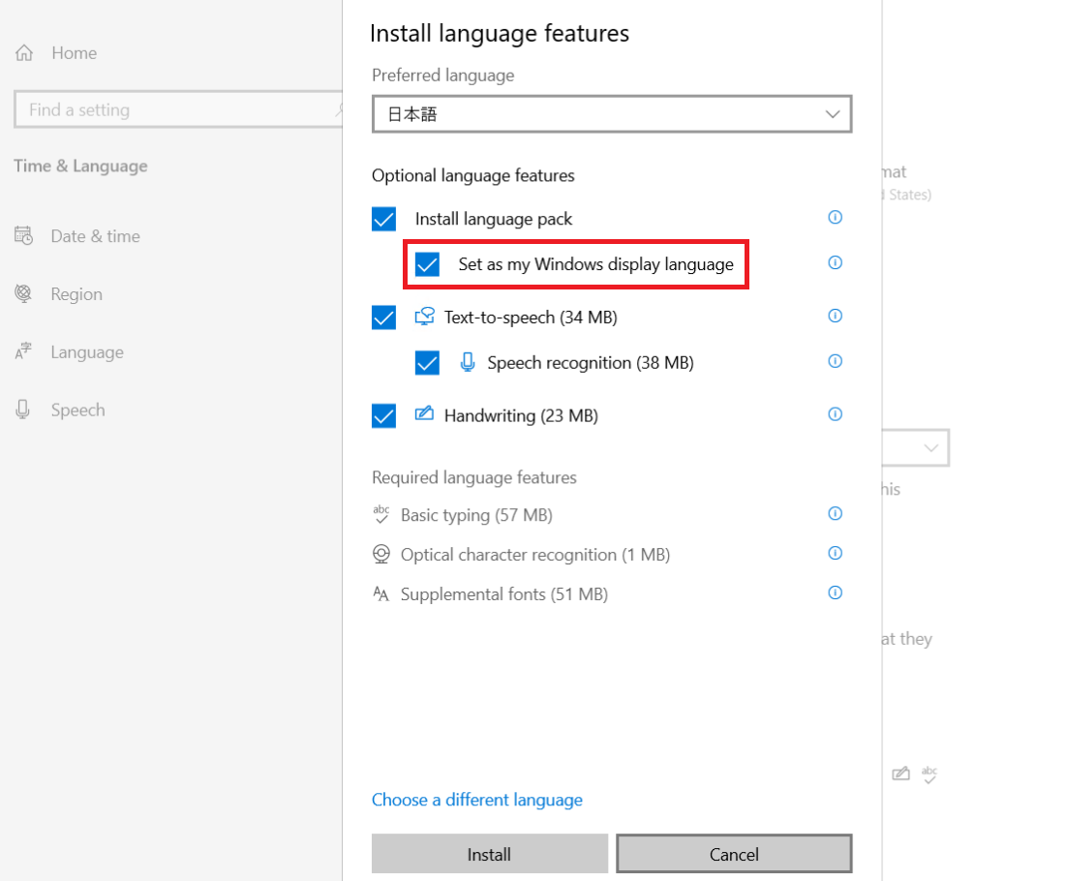Screen dimensions: 1065x881
Task: Click the Time & Language heading
Action: coord(80,166)
